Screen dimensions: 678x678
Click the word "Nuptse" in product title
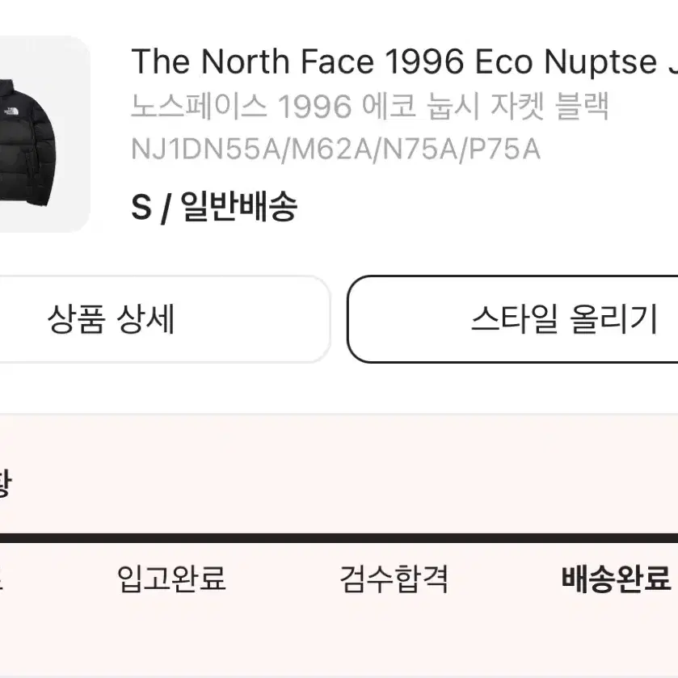point(600,62)
